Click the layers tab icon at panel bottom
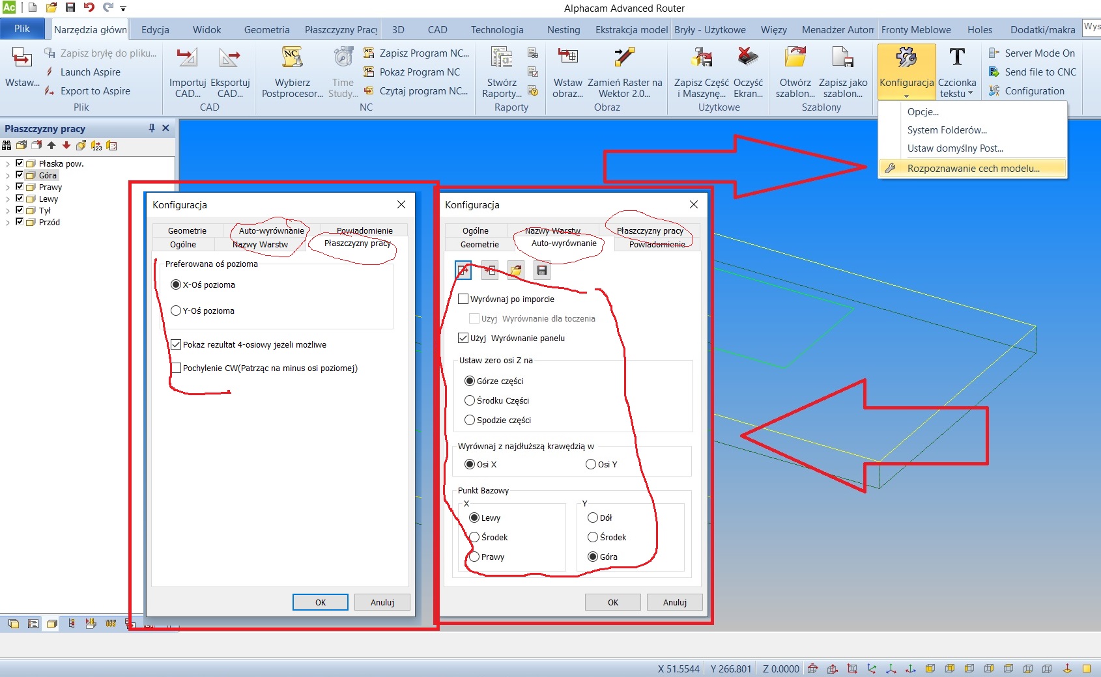 [14, 624]
